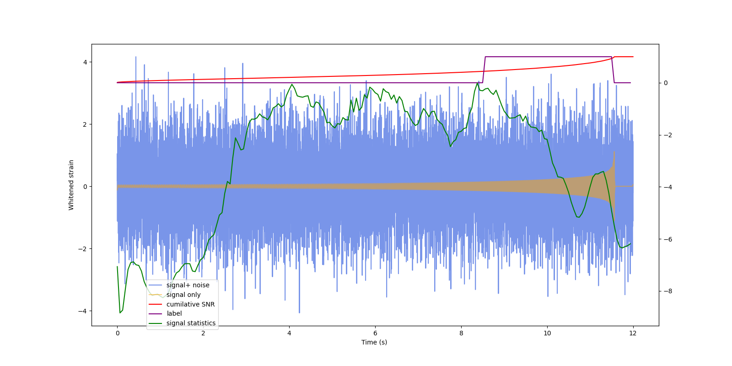Click the x-axis tick label 6
Screen dimensions: 732x366
tap(375, 333)
